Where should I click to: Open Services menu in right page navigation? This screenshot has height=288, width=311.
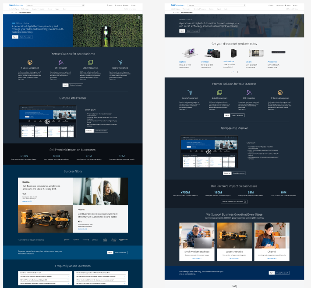pos(212,9)
